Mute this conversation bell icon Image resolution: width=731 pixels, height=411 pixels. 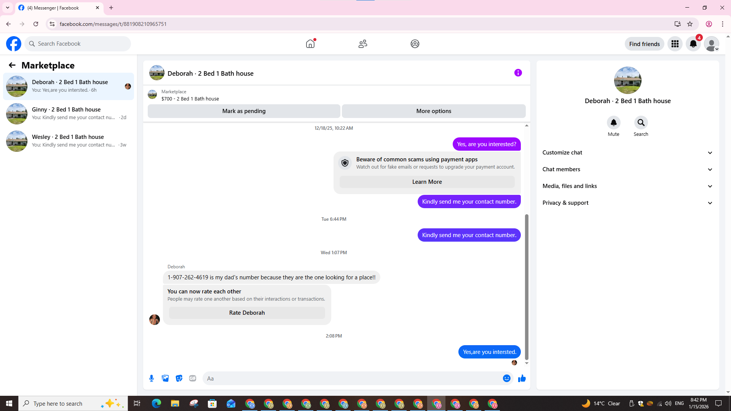point(613,123)
